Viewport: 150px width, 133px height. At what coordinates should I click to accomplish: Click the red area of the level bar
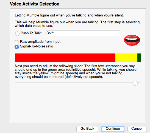[x=65, y=58]
